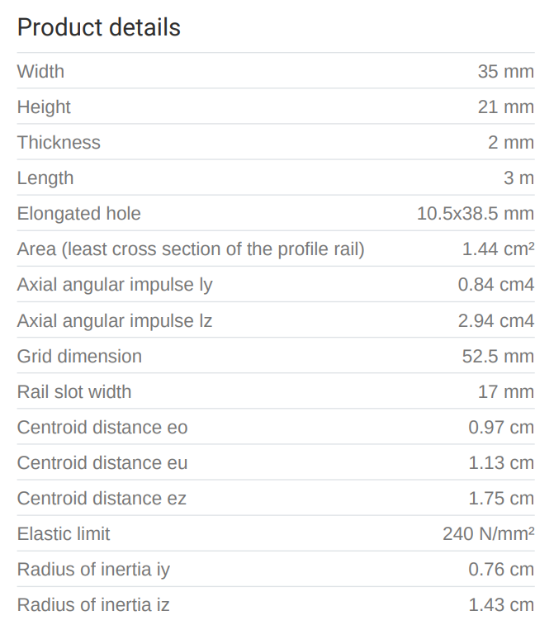Select the 1.43 cm radius value
Image resolution: width=554 pixels, height=625 pixels.
(500, 604)
